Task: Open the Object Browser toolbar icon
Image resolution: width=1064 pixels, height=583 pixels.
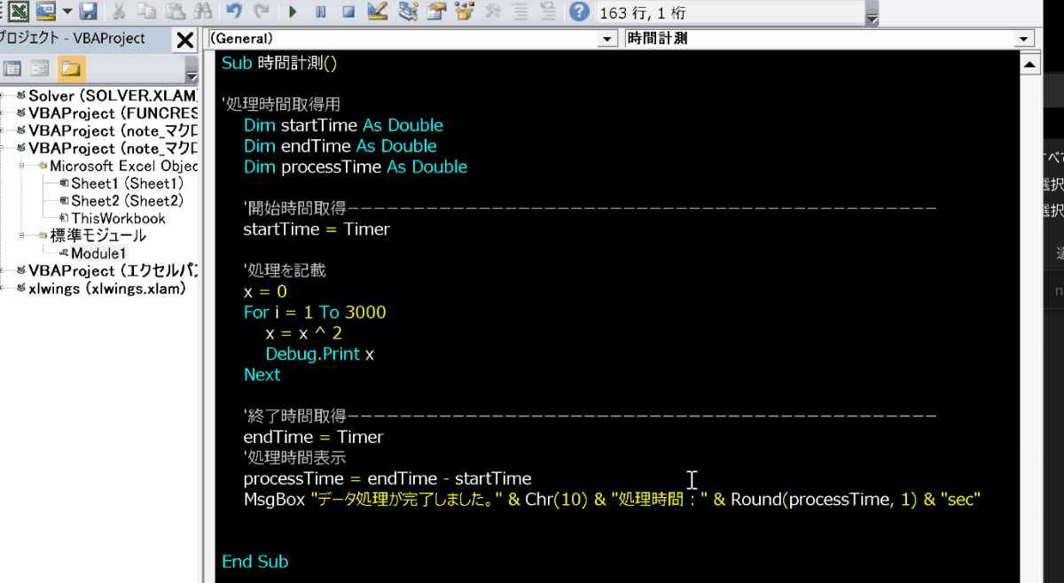Action: click(x=464, y=12)
